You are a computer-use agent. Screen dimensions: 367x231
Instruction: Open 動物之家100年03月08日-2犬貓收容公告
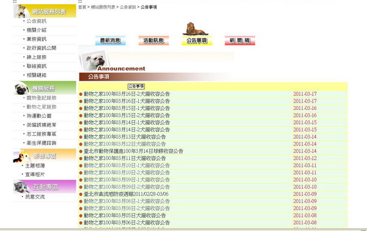(127, 208)
